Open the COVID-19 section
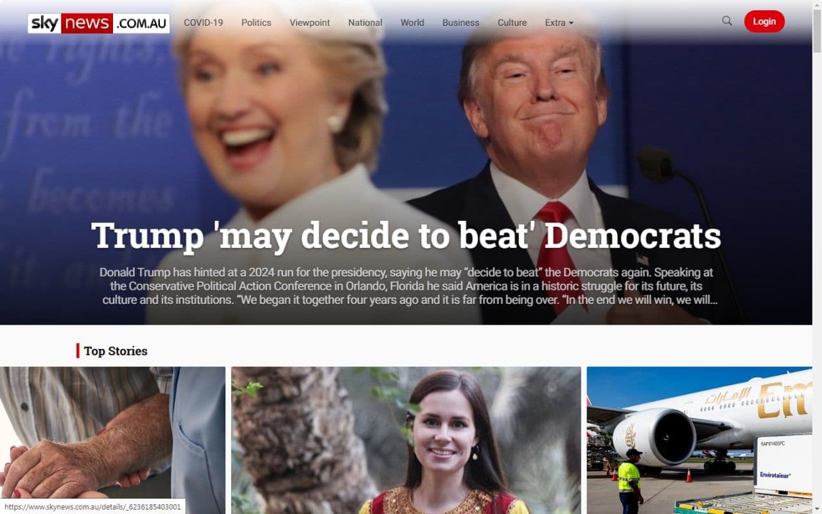This screenshot has width=822, height=514. click(204, 22)
